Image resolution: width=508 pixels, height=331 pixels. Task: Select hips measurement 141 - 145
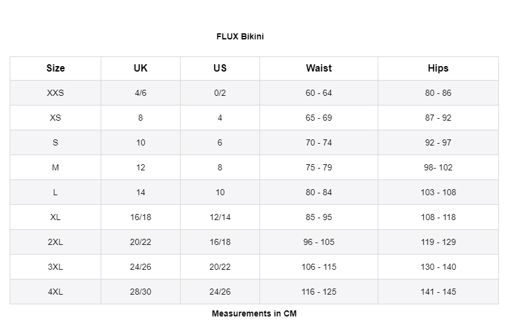[x=438, y=292]
